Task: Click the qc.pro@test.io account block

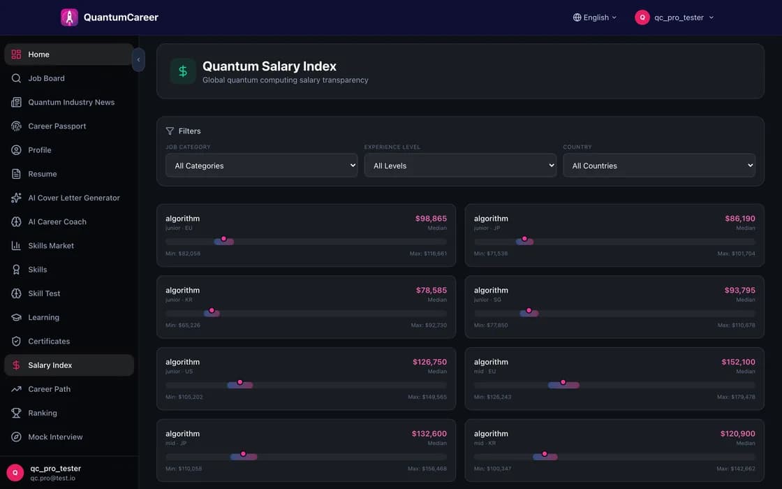Action: 69,472
